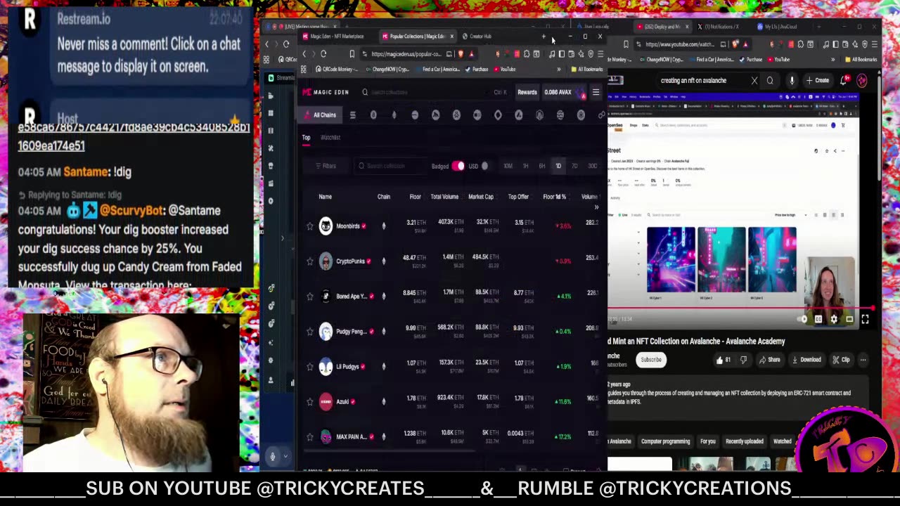
Task: Star the Azuki collection row
Action: (x=310, y=402)
